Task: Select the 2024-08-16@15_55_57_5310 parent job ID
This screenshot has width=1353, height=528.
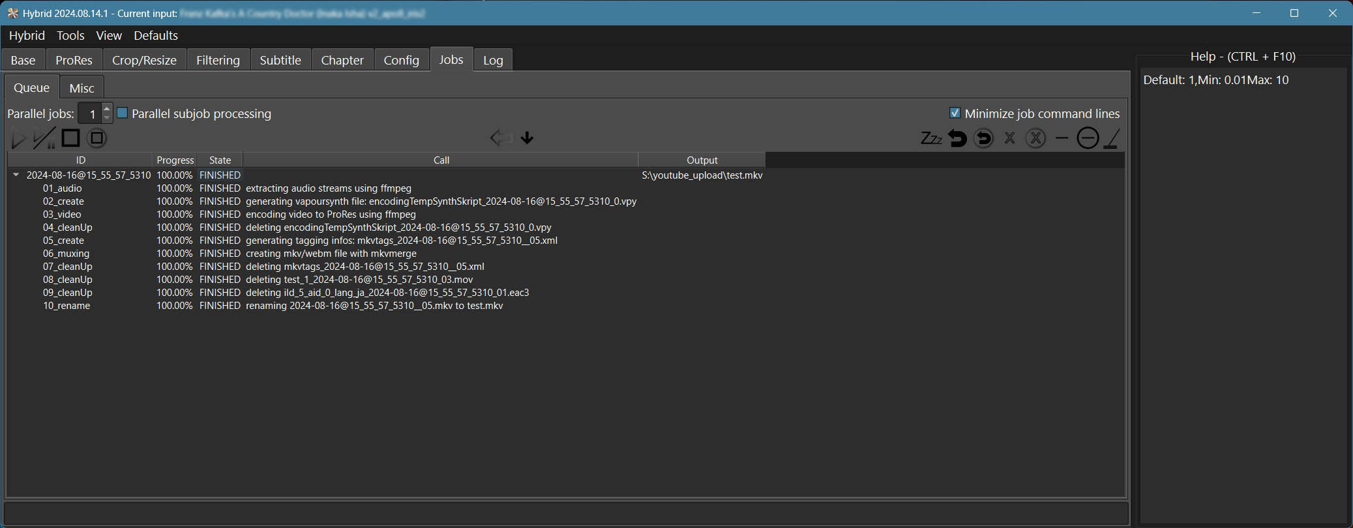Action: (x=89, y=175)
